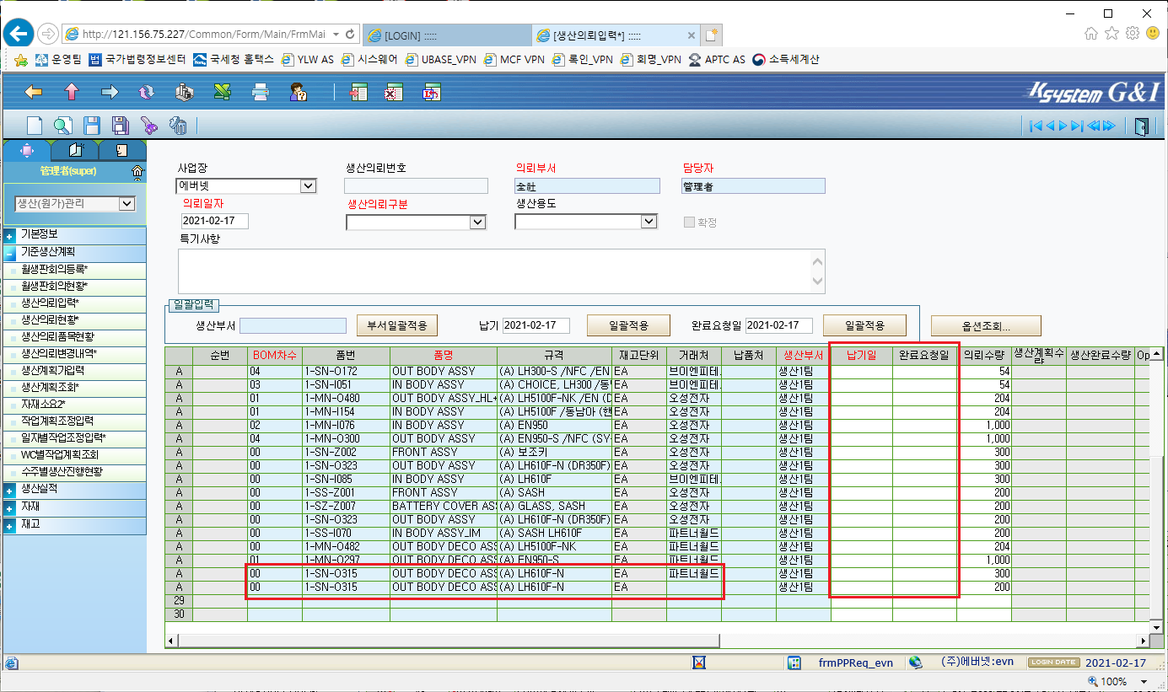The height and width of the screenshot is (692, 1168).
Task: Click the blank new document icon
Action: click(35, 126)
